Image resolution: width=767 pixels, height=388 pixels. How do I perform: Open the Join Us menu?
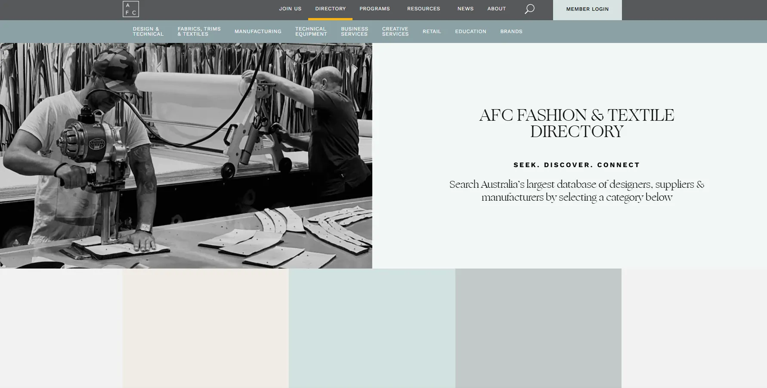(290, 9)
